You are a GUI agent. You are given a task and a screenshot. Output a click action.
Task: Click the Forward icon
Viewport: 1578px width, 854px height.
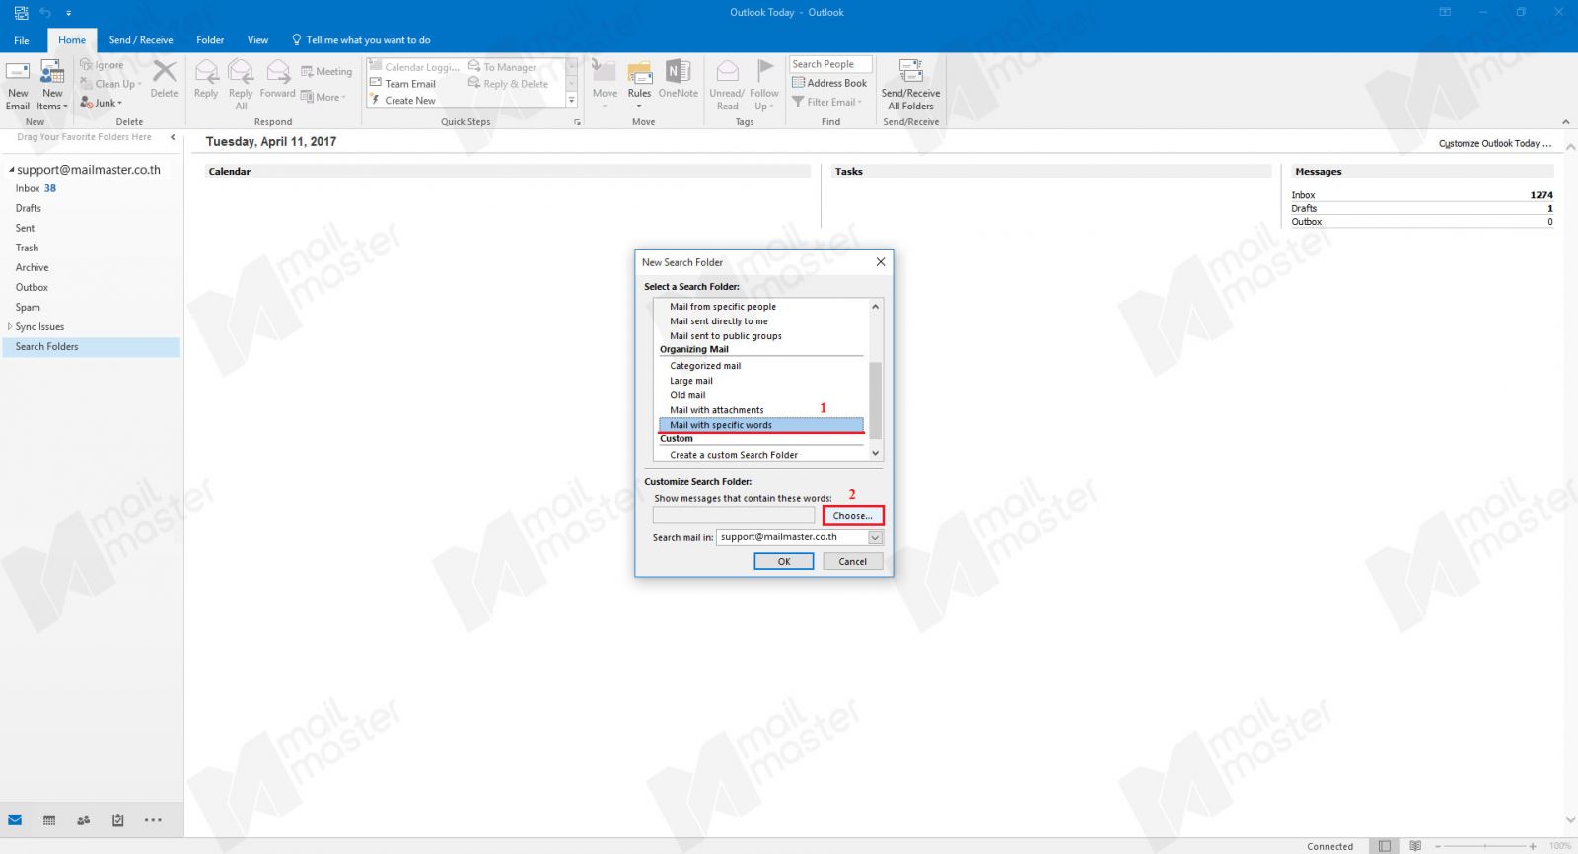278,72
